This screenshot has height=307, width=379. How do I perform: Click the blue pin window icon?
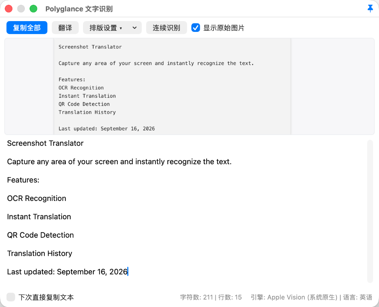370,9
